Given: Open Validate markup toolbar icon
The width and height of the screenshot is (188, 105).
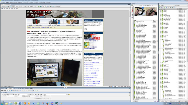Looking at the screenshot, I should [x=51, y=6].
